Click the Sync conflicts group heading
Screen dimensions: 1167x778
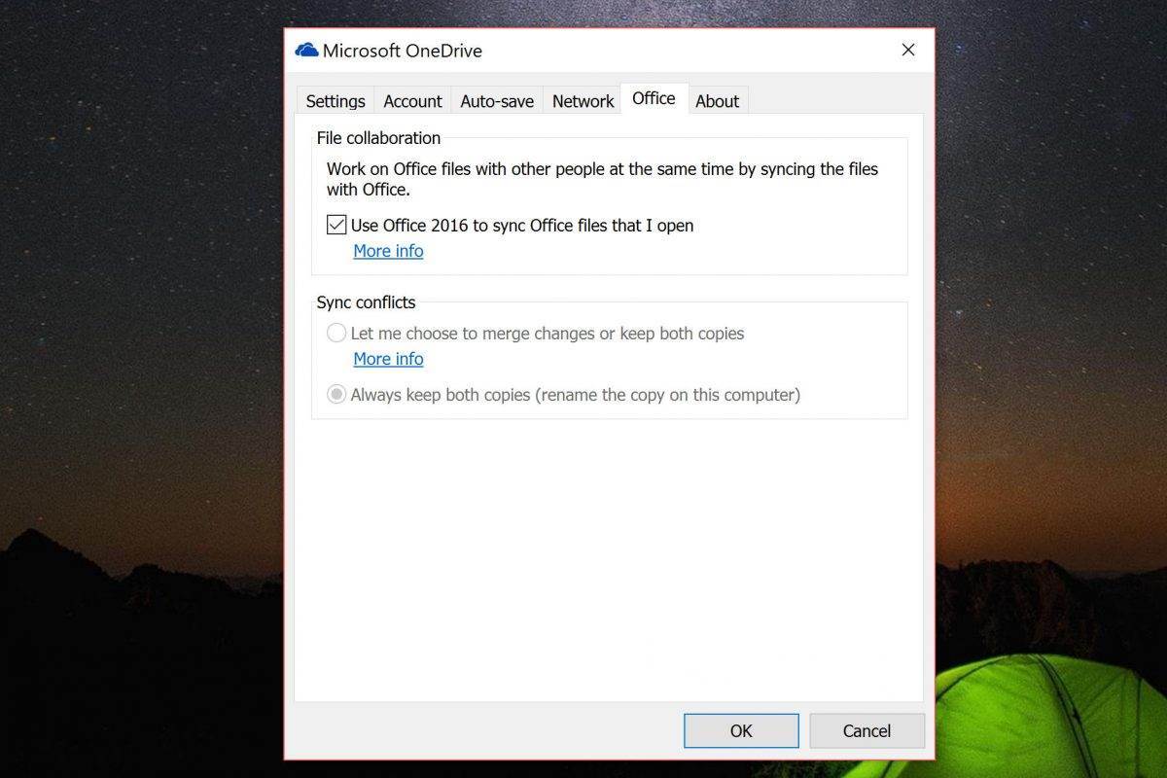(x=367, y=302)
